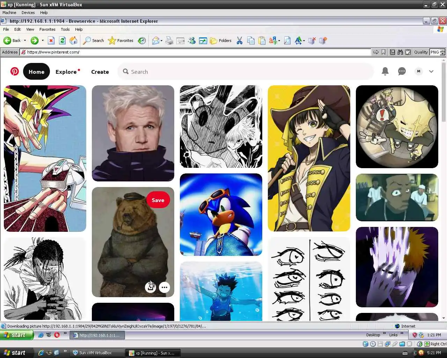Share the bear painting pin

click(x=151, y=287)
